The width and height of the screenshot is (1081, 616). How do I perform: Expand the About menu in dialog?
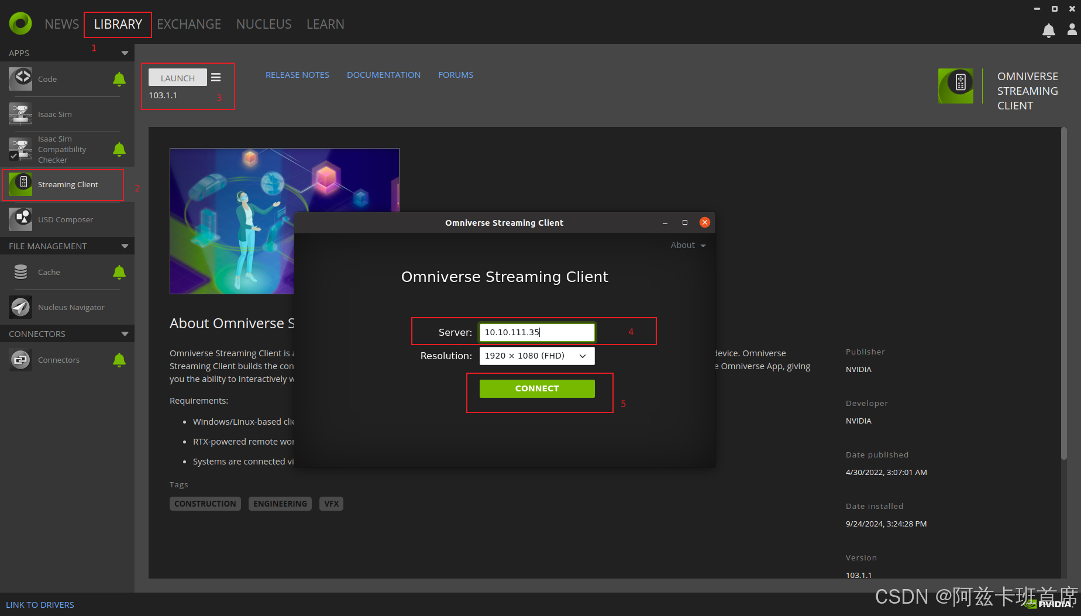(688, 245)
